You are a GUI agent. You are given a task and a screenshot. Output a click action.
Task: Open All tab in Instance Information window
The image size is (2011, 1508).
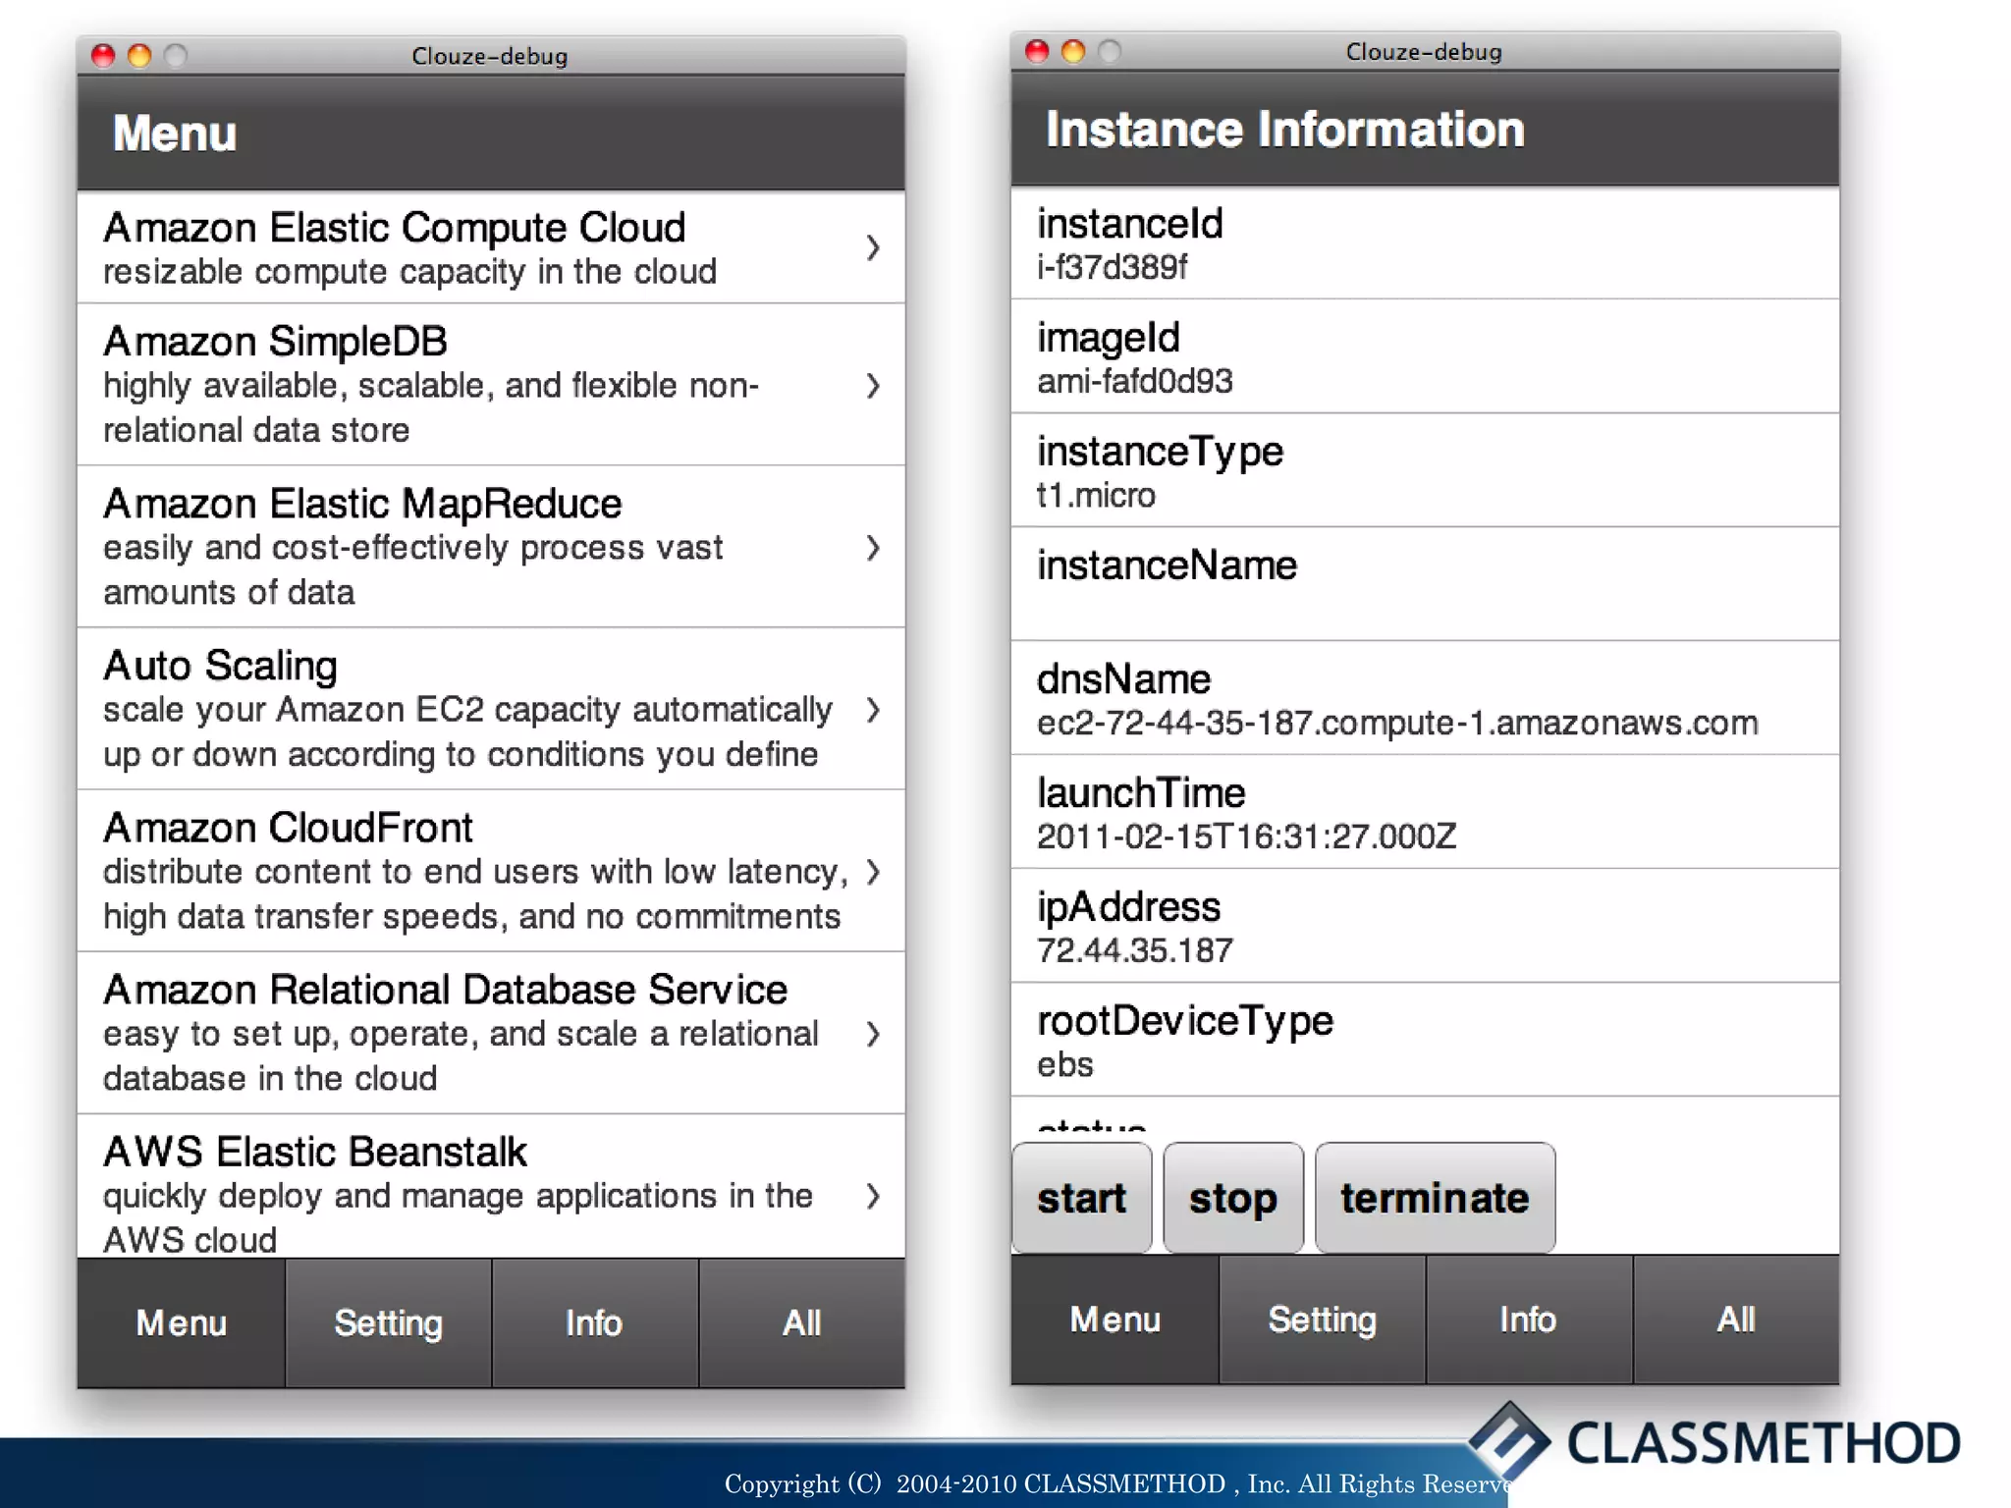(x=1735, y=1319)
